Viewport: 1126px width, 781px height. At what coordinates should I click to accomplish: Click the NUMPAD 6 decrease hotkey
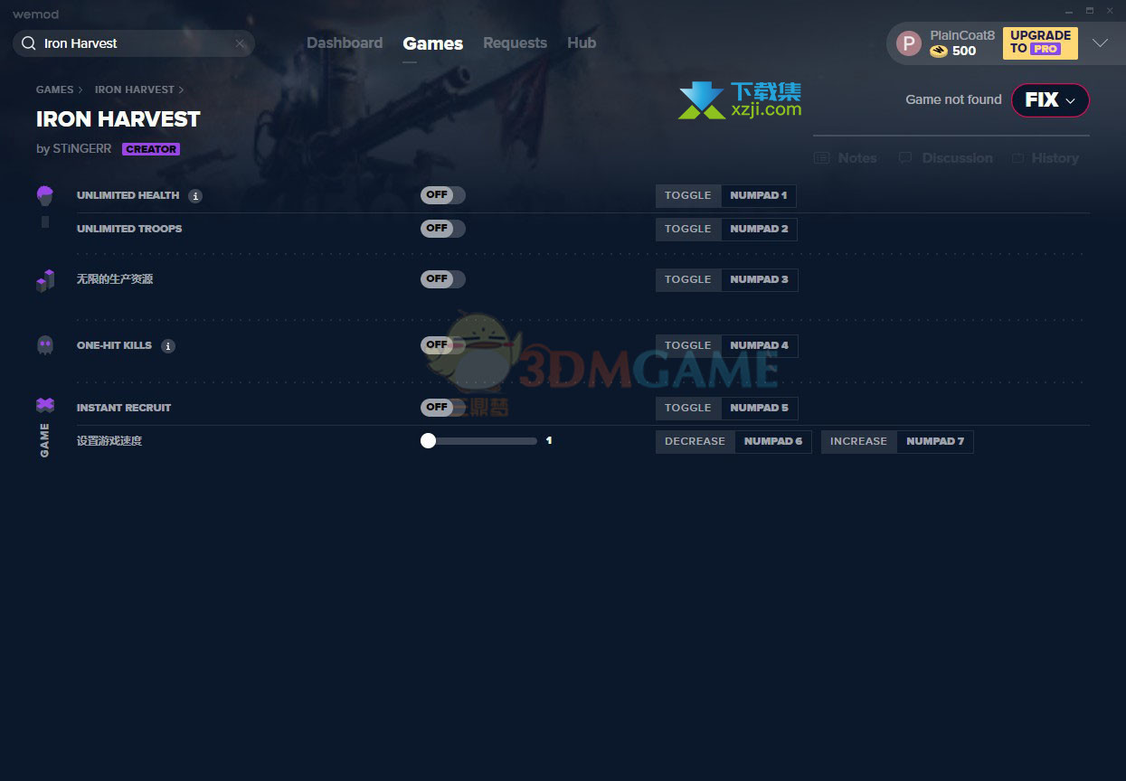click(x=772, y=441)
